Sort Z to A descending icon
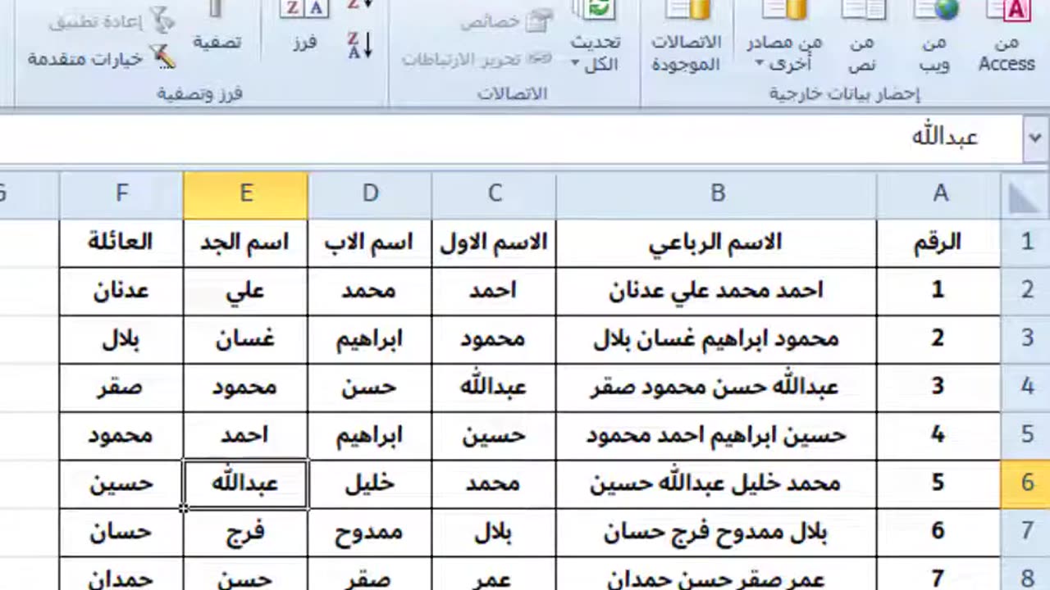The height and width of the screenshot is (590, 1050). coord(360,45)
